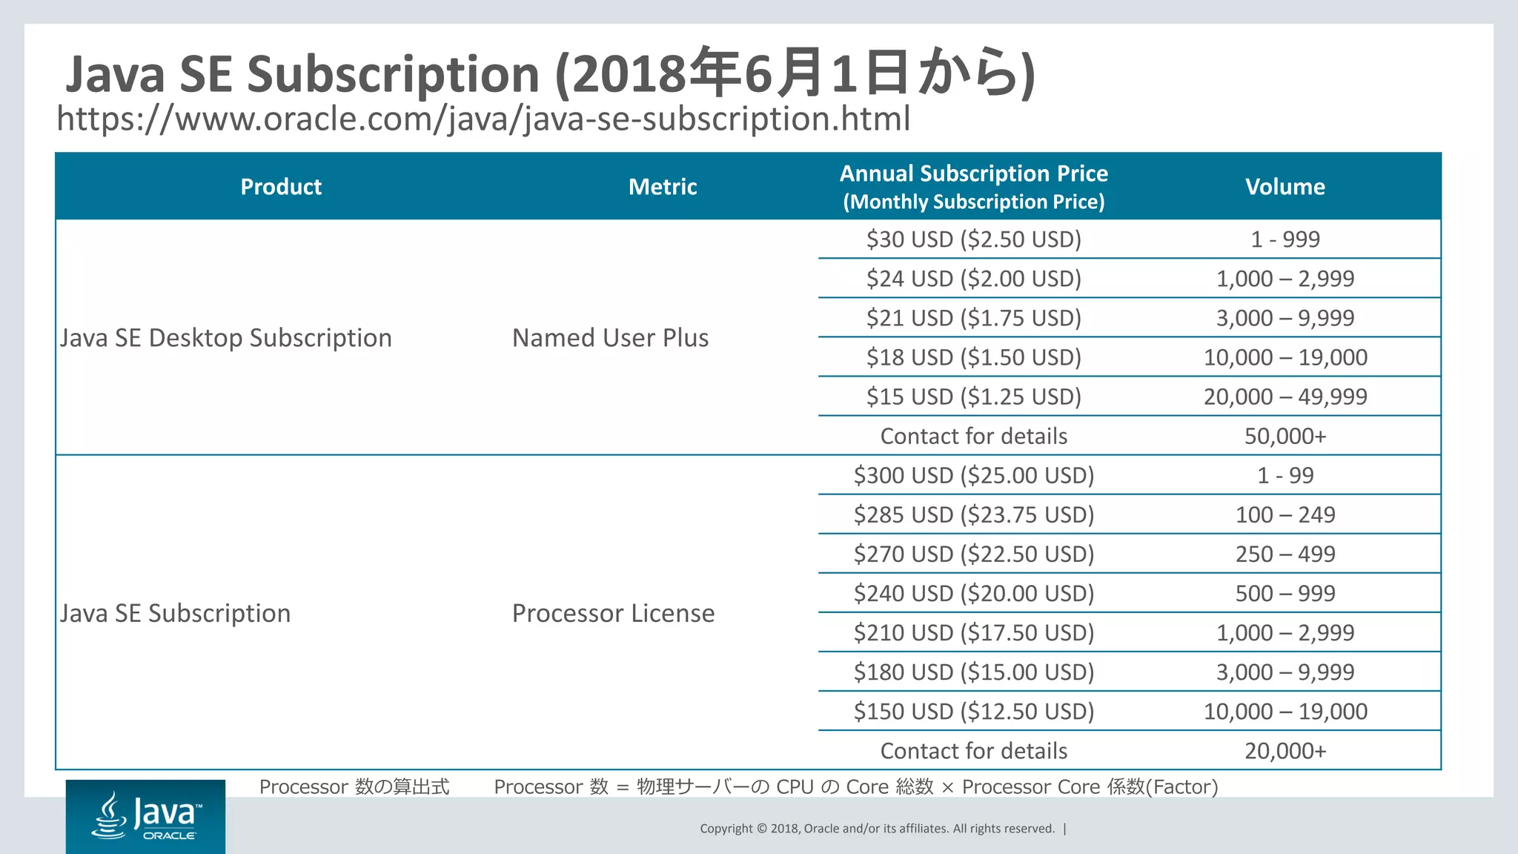Select the volume 50,000+
This screenshot has height=854, width=1518.
coord(1285,436)
